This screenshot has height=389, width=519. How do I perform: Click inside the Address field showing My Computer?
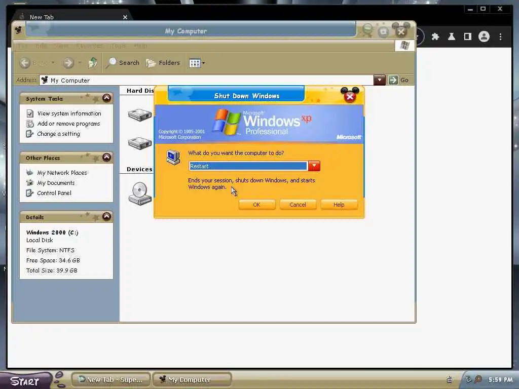pyautogui.click(x=207, y=80)
